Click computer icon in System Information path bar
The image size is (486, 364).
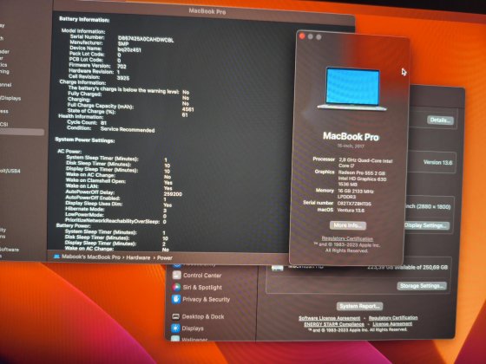(x=56, y=257)
